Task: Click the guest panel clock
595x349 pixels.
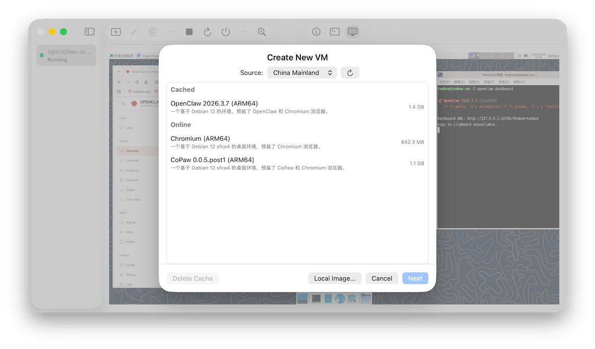Action: [x=538, y=56]
